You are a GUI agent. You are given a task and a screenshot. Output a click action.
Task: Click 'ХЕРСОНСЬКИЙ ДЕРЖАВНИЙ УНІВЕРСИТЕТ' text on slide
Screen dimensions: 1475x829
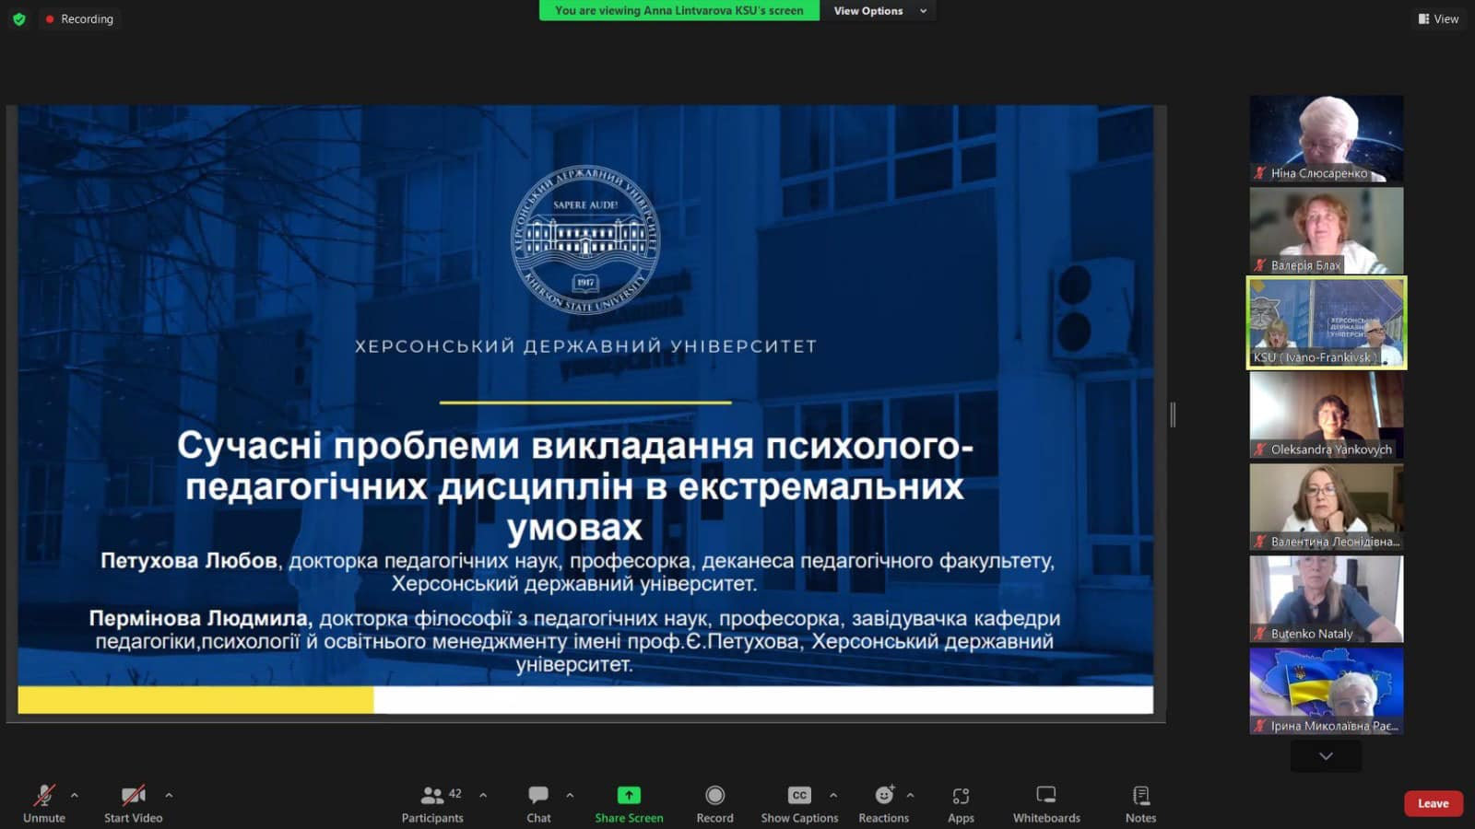(585, 346)
